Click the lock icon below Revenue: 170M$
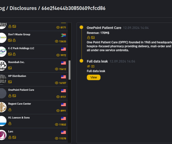The width and height of the screenshot is (172, 144). (x=89, y=37)
